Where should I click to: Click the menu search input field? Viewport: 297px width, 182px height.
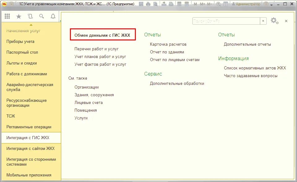(x=226, y=21)
